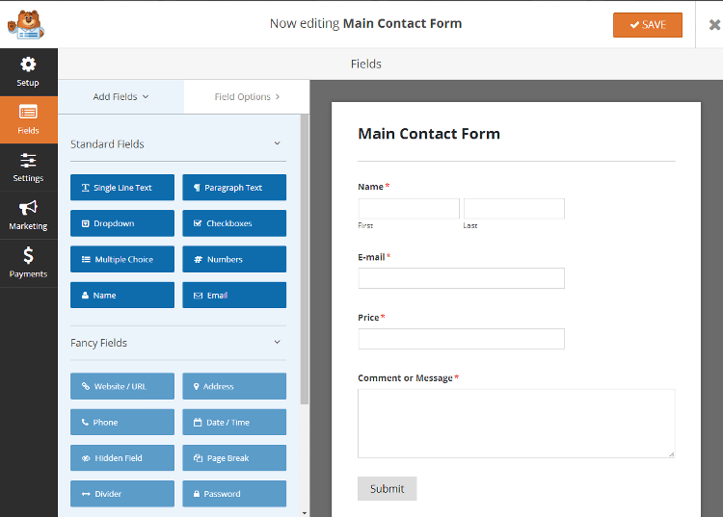Add a Date / Time field
The height and width of the screenshot is (517, 723).
pos(234,422)
